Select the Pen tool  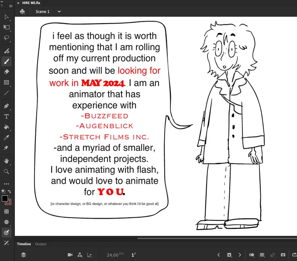7,106
